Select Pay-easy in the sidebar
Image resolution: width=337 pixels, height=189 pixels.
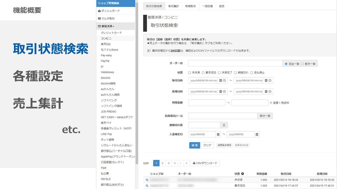pyautogui.click(x=106, y=55)
